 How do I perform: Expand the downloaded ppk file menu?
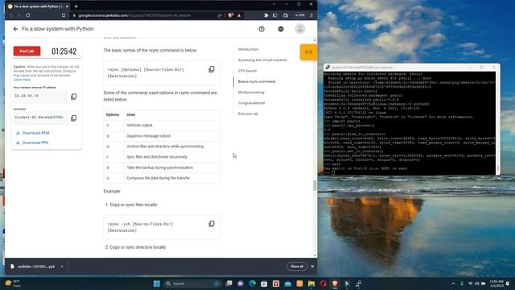click(x=62, y=267)
